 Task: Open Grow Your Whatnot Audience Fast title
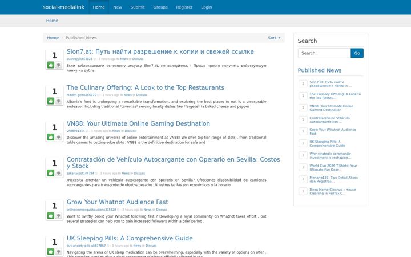click(x=117, y=202)
